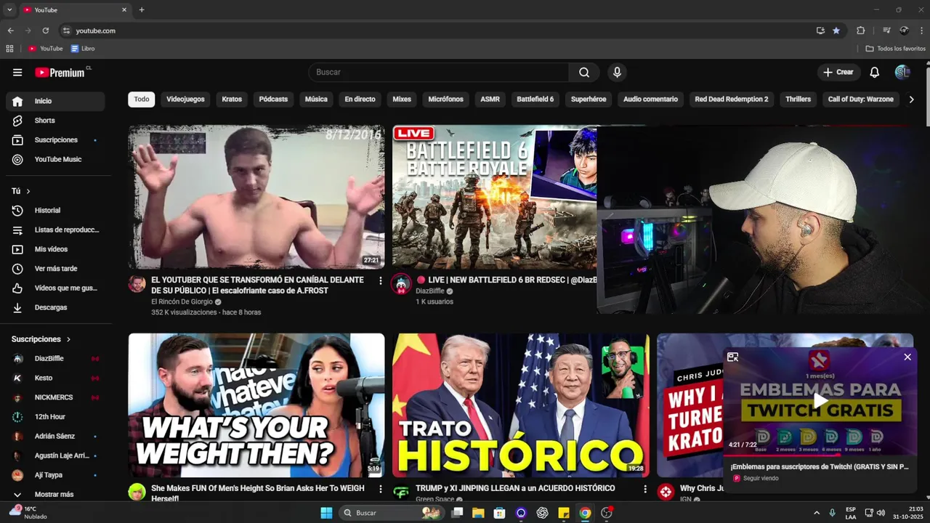The image size is (930, 523).
Task: Open the Windows Start menu
Action: 326,513
